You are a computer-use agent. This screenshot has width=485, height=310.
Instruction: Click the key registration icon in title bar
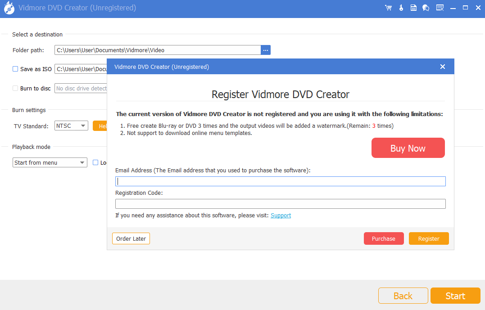click(401, 8)
